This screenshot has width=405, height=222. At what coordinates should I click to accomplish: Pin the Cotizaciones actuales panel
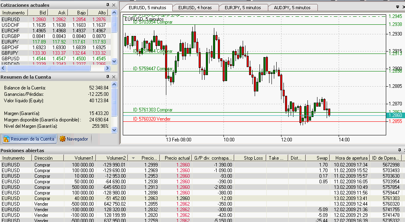[x=108, y=5]
